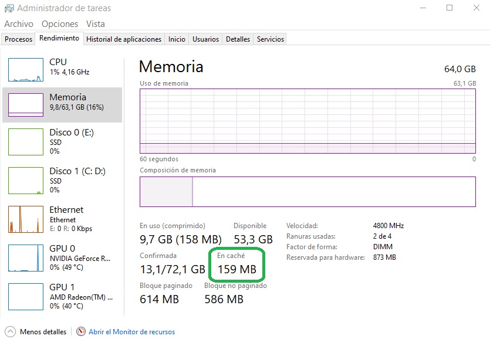
Task: Click the '1% 4,16 GHz' CPU value
Action: [69, 72]
